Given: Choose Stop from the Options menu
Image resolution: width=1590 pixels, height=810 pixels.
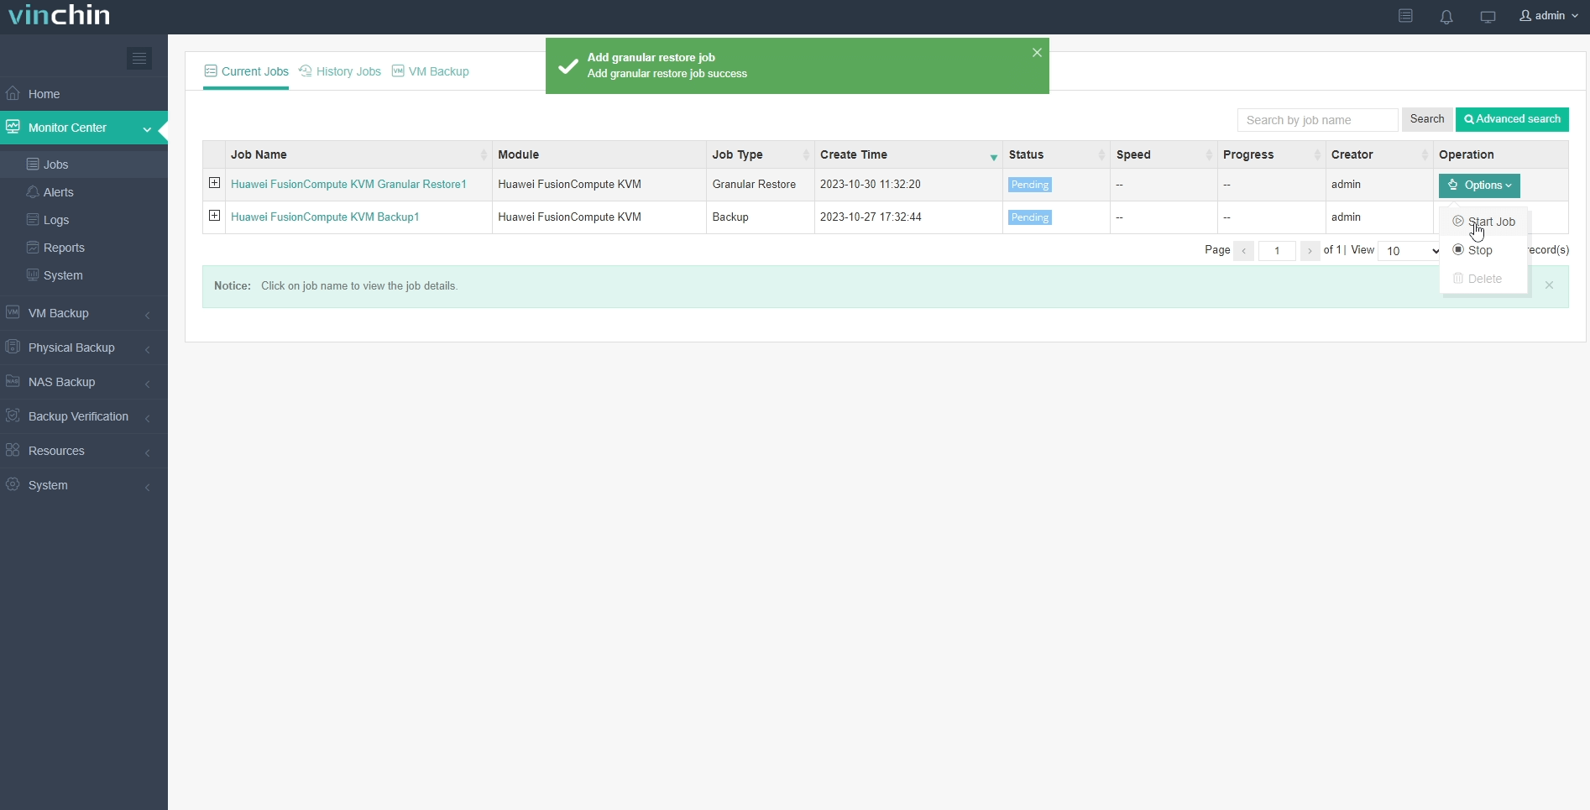Looking at the screenshot, I should tap(1483, 250).
